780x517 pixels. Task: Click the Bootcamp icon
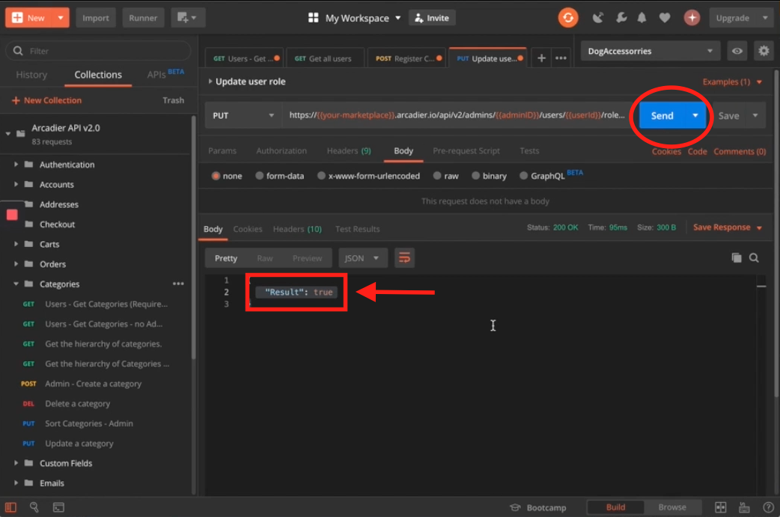[x=515, y=507]
